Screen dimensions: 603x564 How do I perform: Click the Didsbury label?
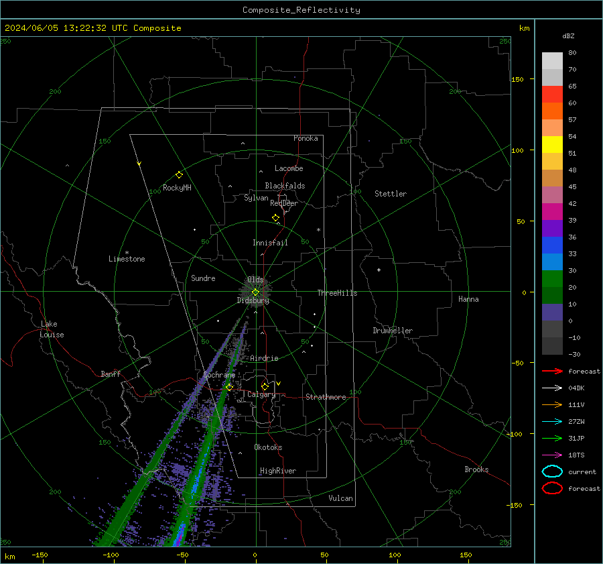click(x=253, y=300)
